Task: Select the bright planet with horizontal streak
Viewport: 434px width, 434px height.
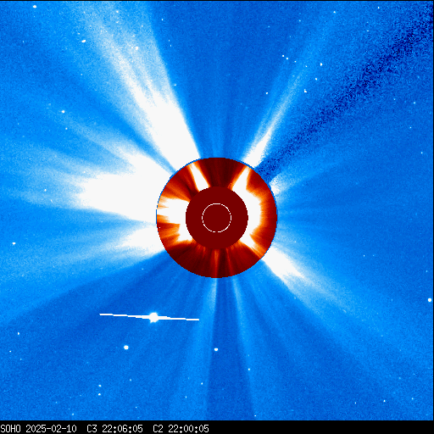Action: [153, 317]
